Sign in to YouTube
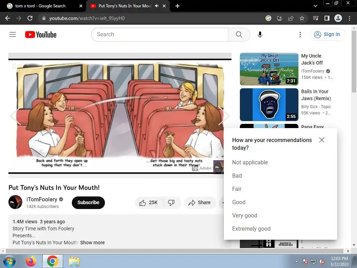This screenshot has width=357, height=268. click(327, 35)
